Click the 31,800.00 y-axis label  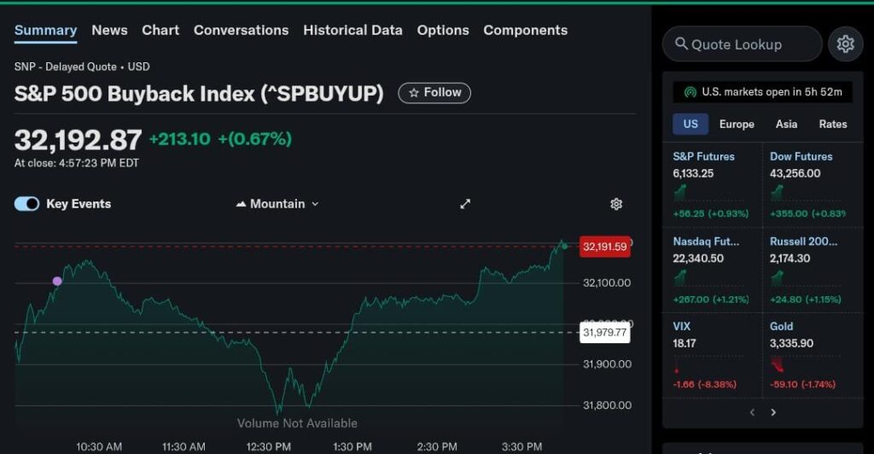pos(607,405)
